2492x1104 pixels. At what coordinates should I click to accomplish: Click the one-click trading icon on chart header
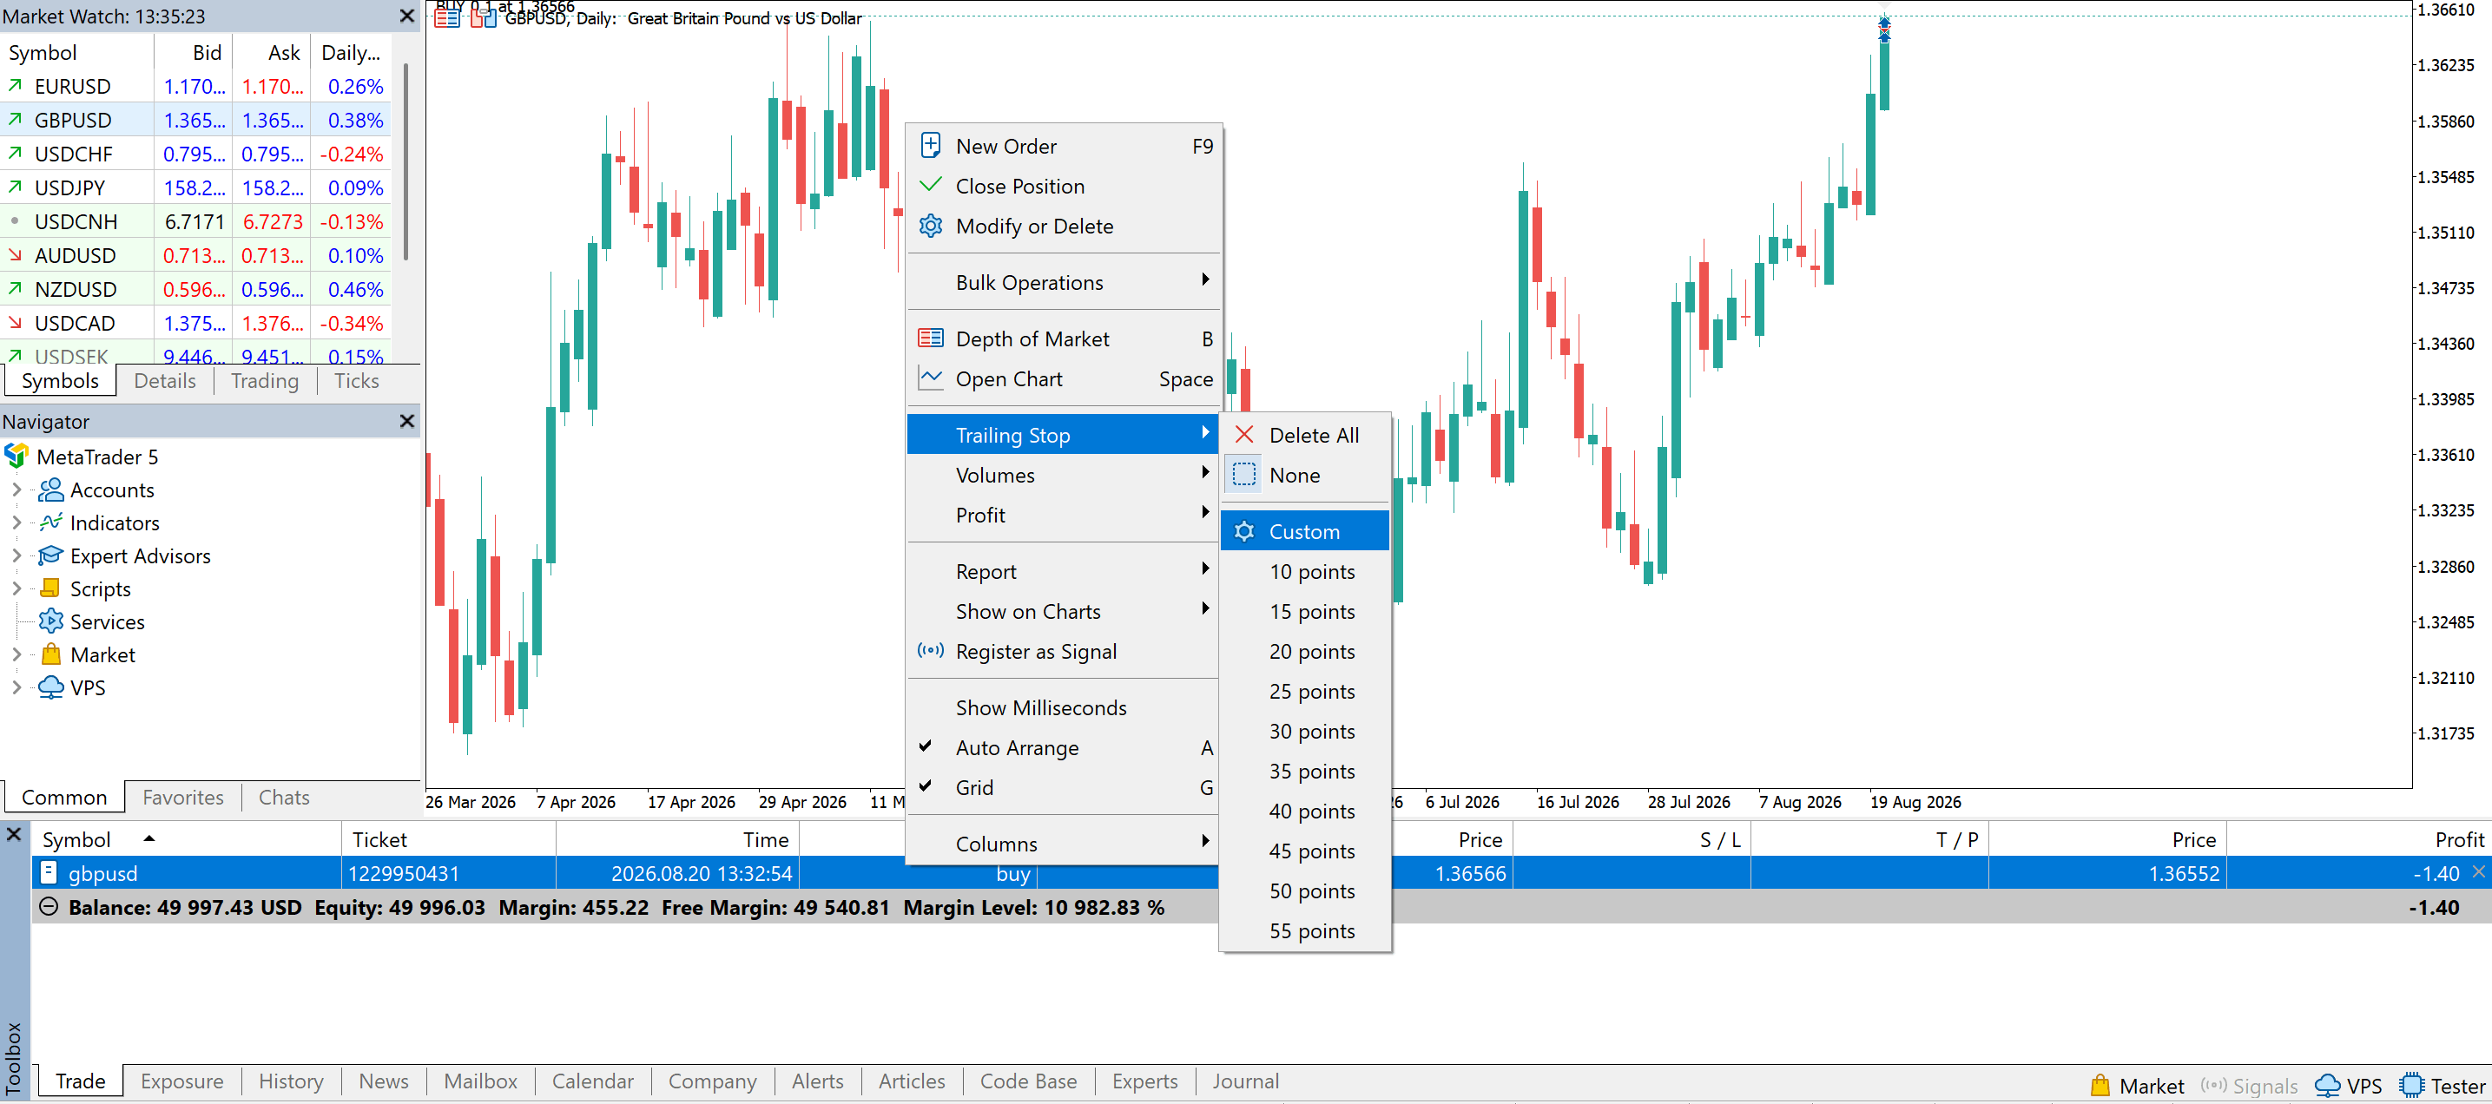click(484, 17)
